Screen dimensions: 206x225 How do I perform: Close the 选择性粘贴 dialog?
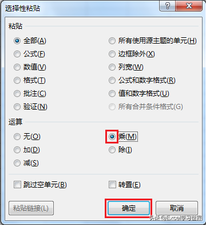coord(189,6)
